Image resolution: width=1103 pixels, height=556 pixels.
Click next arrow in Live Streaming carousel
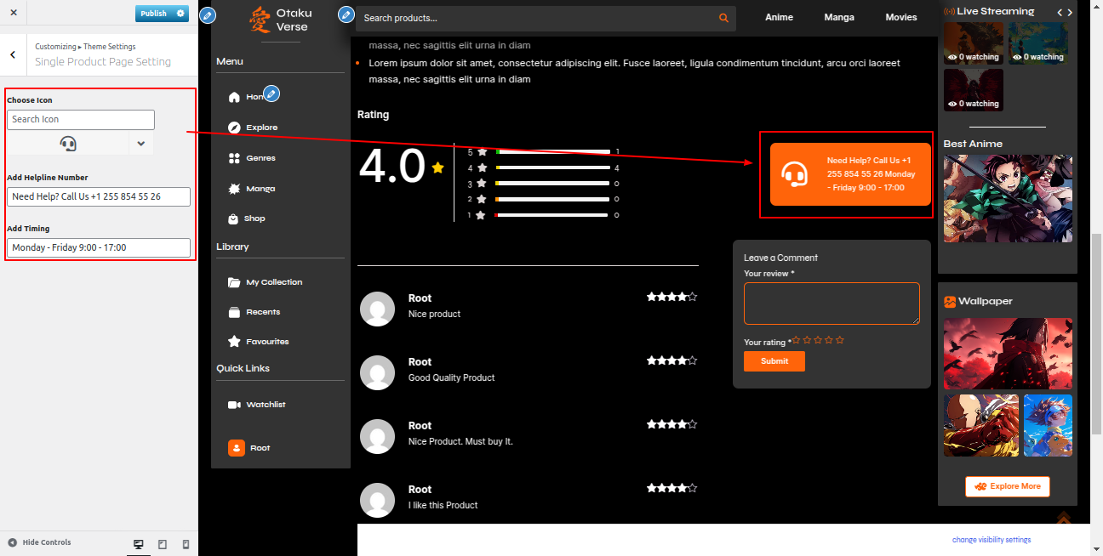(1070, 13)
